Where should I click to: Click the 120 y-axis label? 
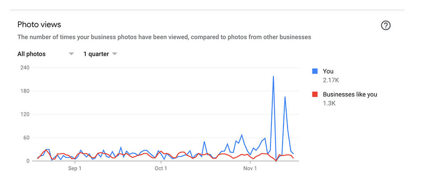tap(25, 114)
